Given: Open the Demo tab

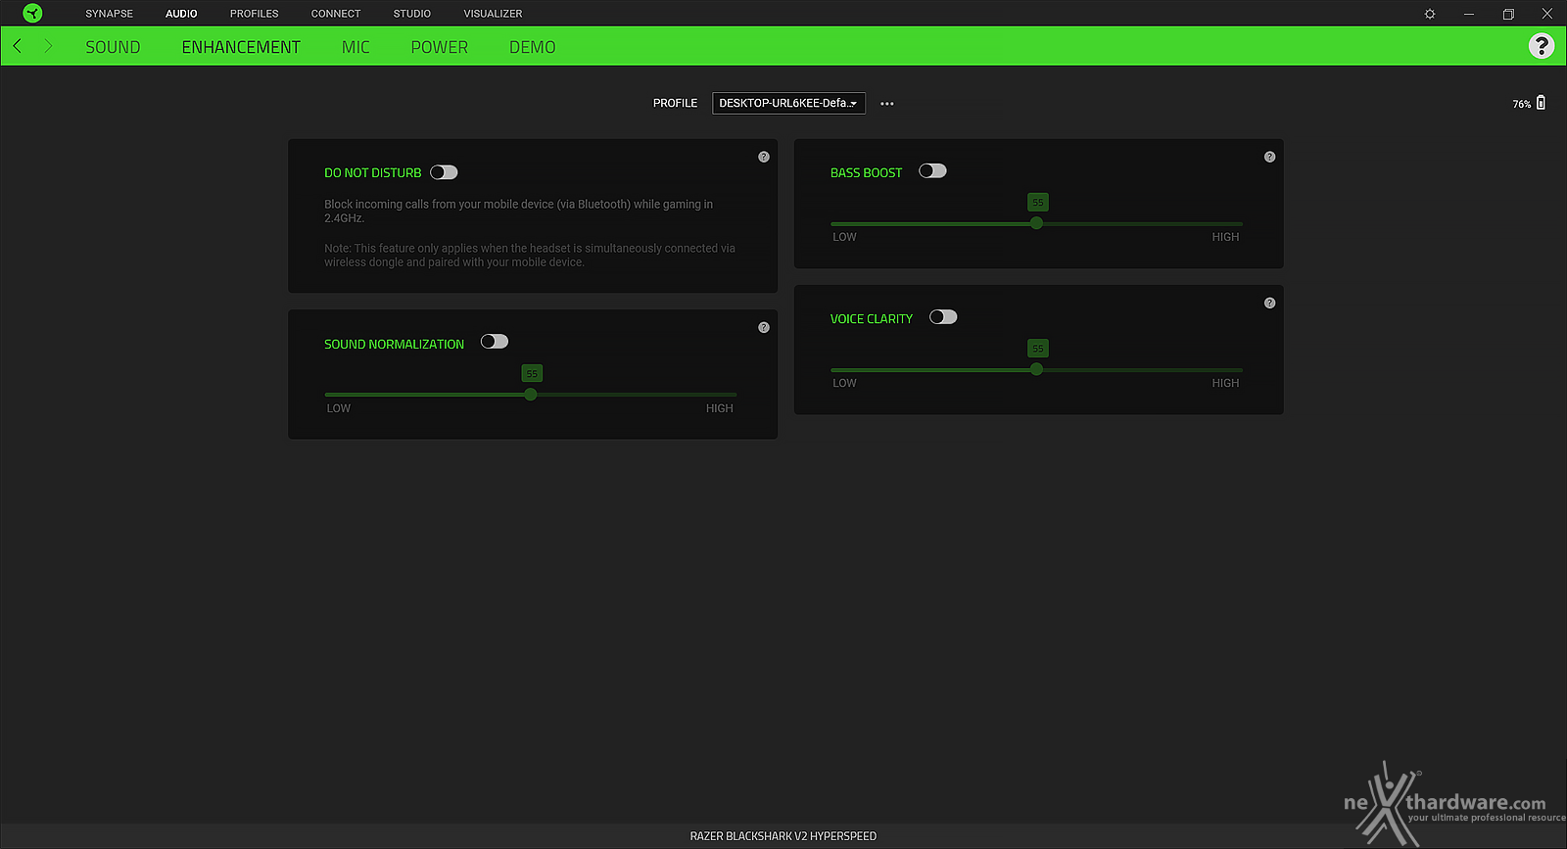Looking at the screenshot, I should [533, 47].
